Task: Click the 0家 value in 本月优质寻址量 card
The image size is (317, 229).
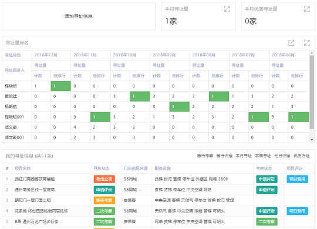Action: pos(251,21)
